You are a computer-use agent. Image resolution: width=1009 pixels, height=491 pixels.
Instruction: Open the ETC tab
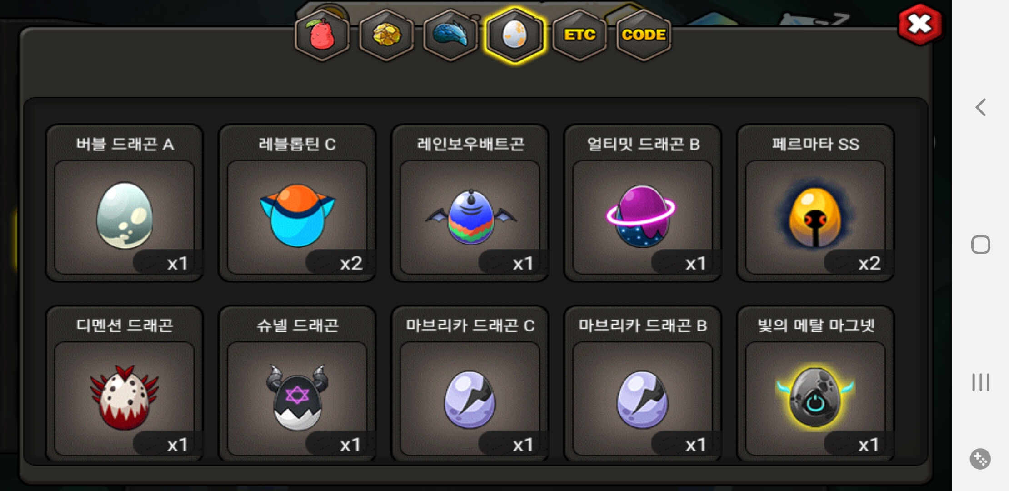[x=579, y=35]
